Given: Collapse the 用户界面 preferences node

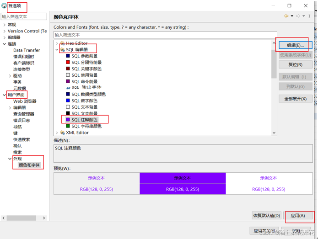Looking at the screenshot, I should pos(4,95).
